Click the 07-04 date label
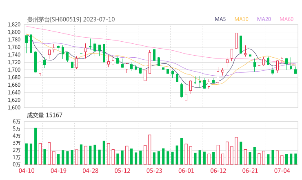302x180 pixels. pyautogui.click(x=282, y=171)
